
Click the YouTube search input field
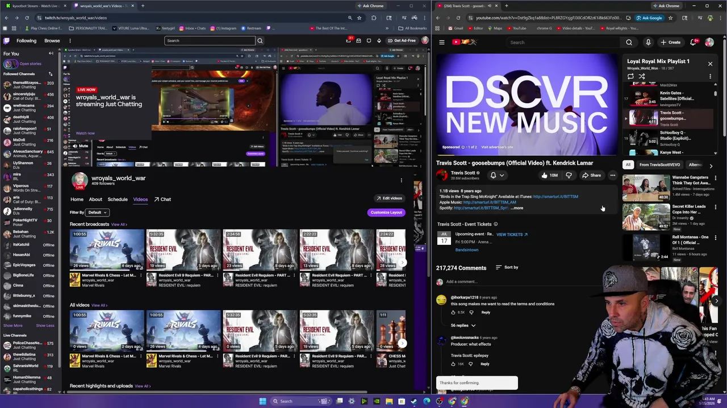pyautogui.click(x=562, y=42)
